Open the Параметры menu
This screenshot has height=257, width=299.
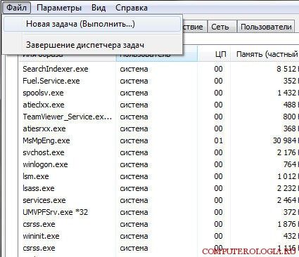(x=59, y=8)
